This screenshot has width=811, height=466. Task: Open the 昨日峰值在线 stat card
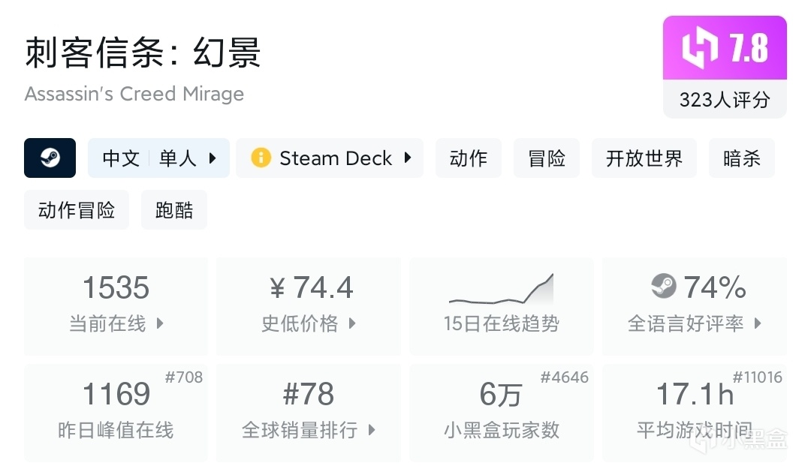pyautogui.click(x=116, y=413)
